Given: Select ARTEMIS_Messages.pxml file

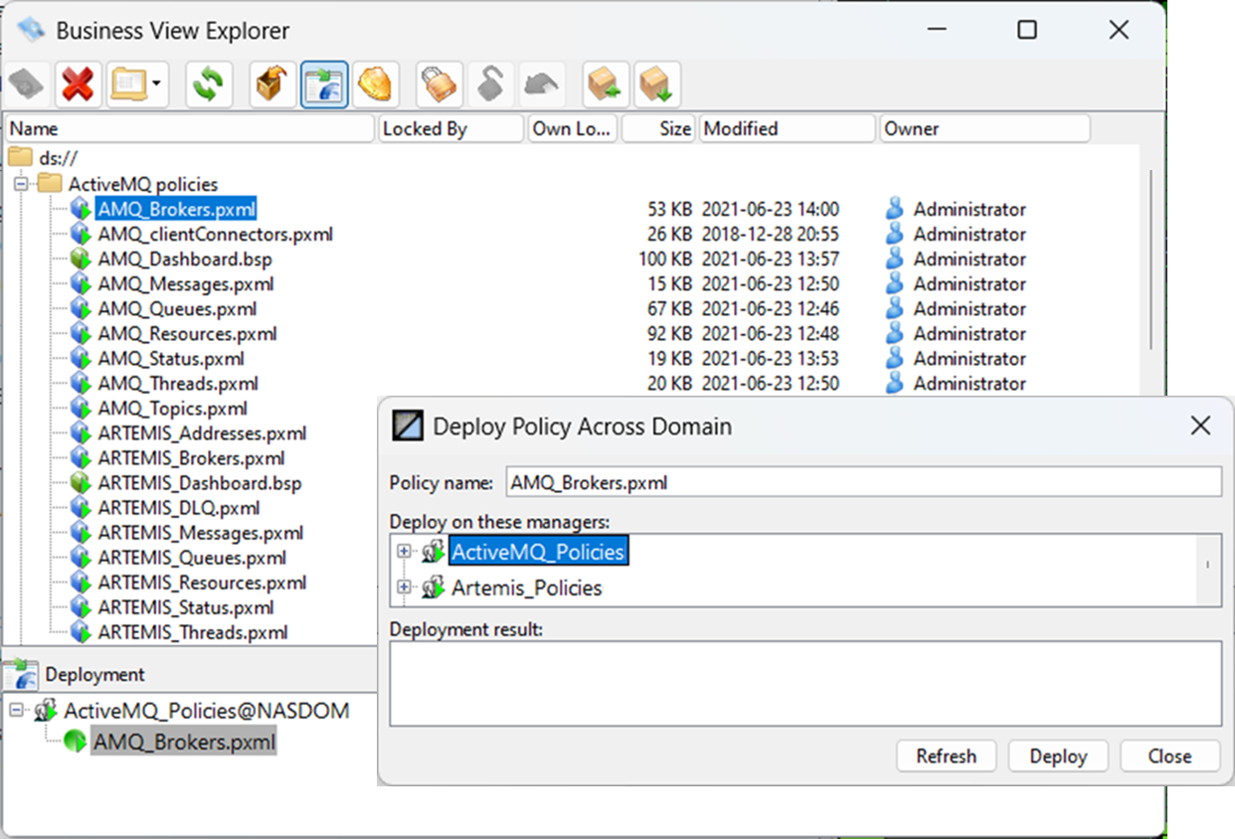Looking at the screenshot, I should 200,533.
